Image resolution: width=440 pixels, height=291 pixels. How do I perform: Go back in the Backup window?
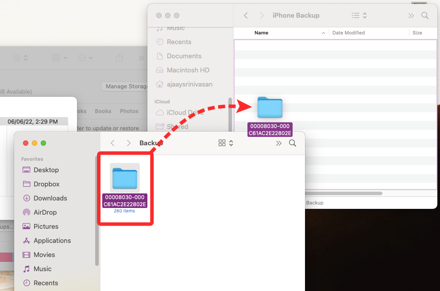[x=112, y=143]
